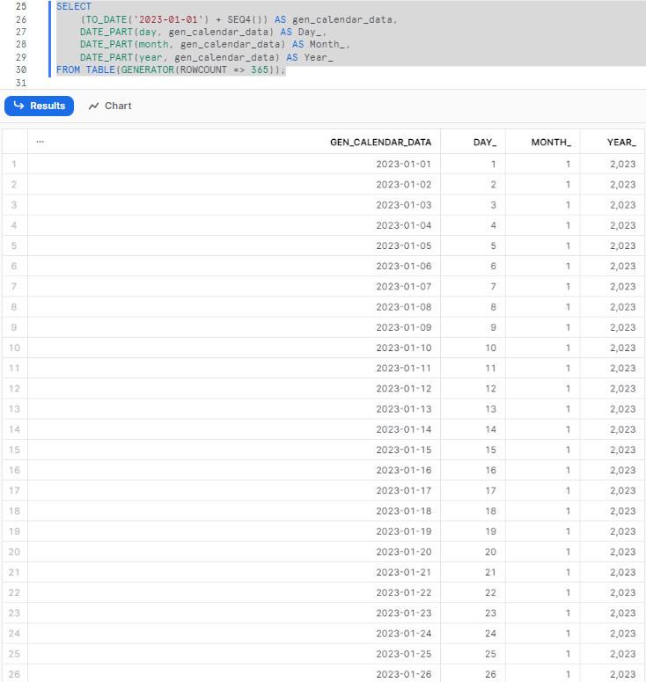
Task: Place cursor on SELECT keyword line 25
Action: [x=74, y=6]
